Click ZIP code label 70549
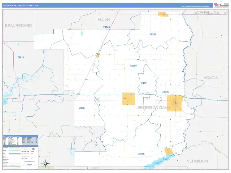The image size is (231, 173). tap(141, 154)
